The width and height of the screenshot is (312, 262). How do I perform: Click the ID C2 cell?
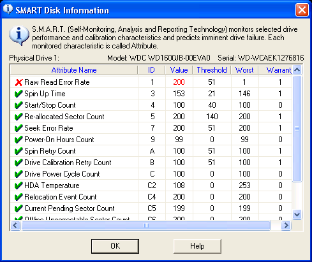[152, 186]
